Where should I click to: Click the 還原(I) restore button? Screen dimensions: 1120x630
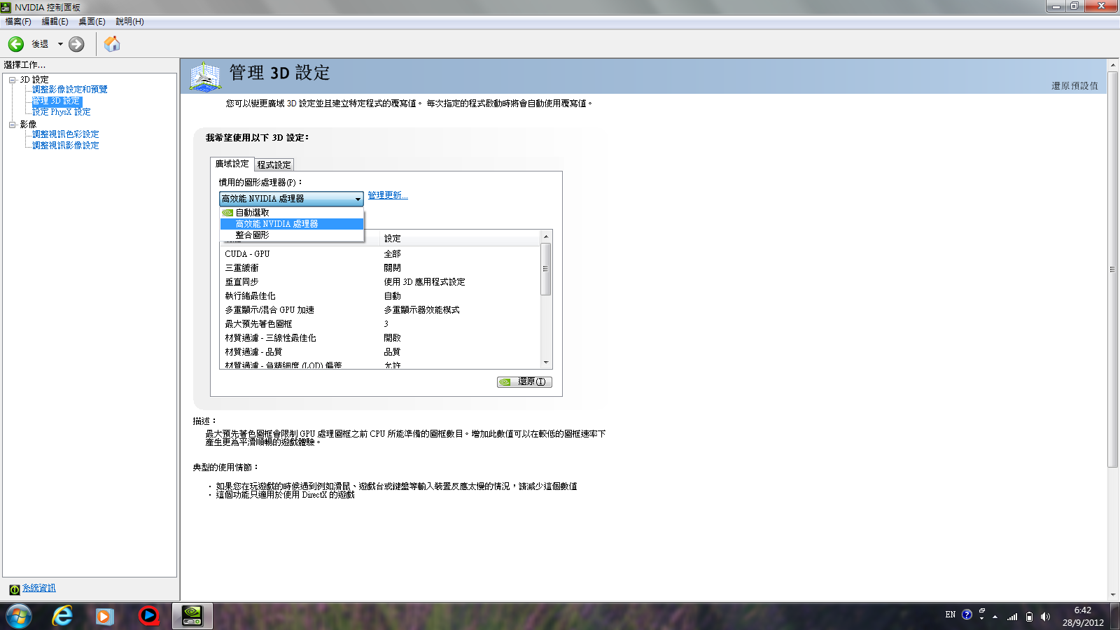click(525, 382)
